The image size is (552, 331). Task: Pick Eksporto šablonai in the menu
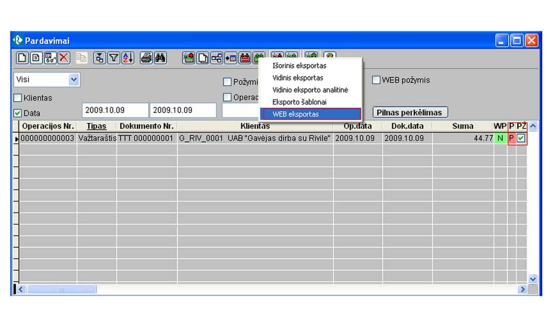tap(299, 102)
